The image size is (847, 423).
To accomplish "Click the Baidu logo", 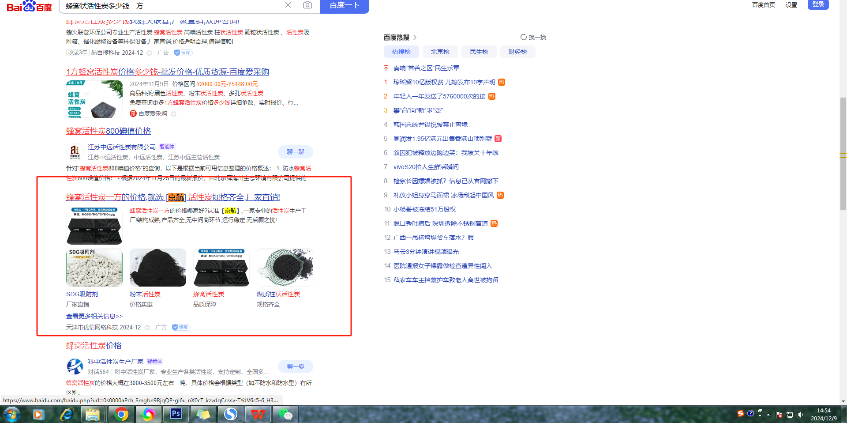I will pyautogui.click(x=29, y=6).
